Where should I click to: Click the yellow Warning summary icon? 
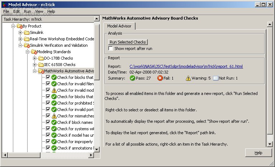coord(188,78)
